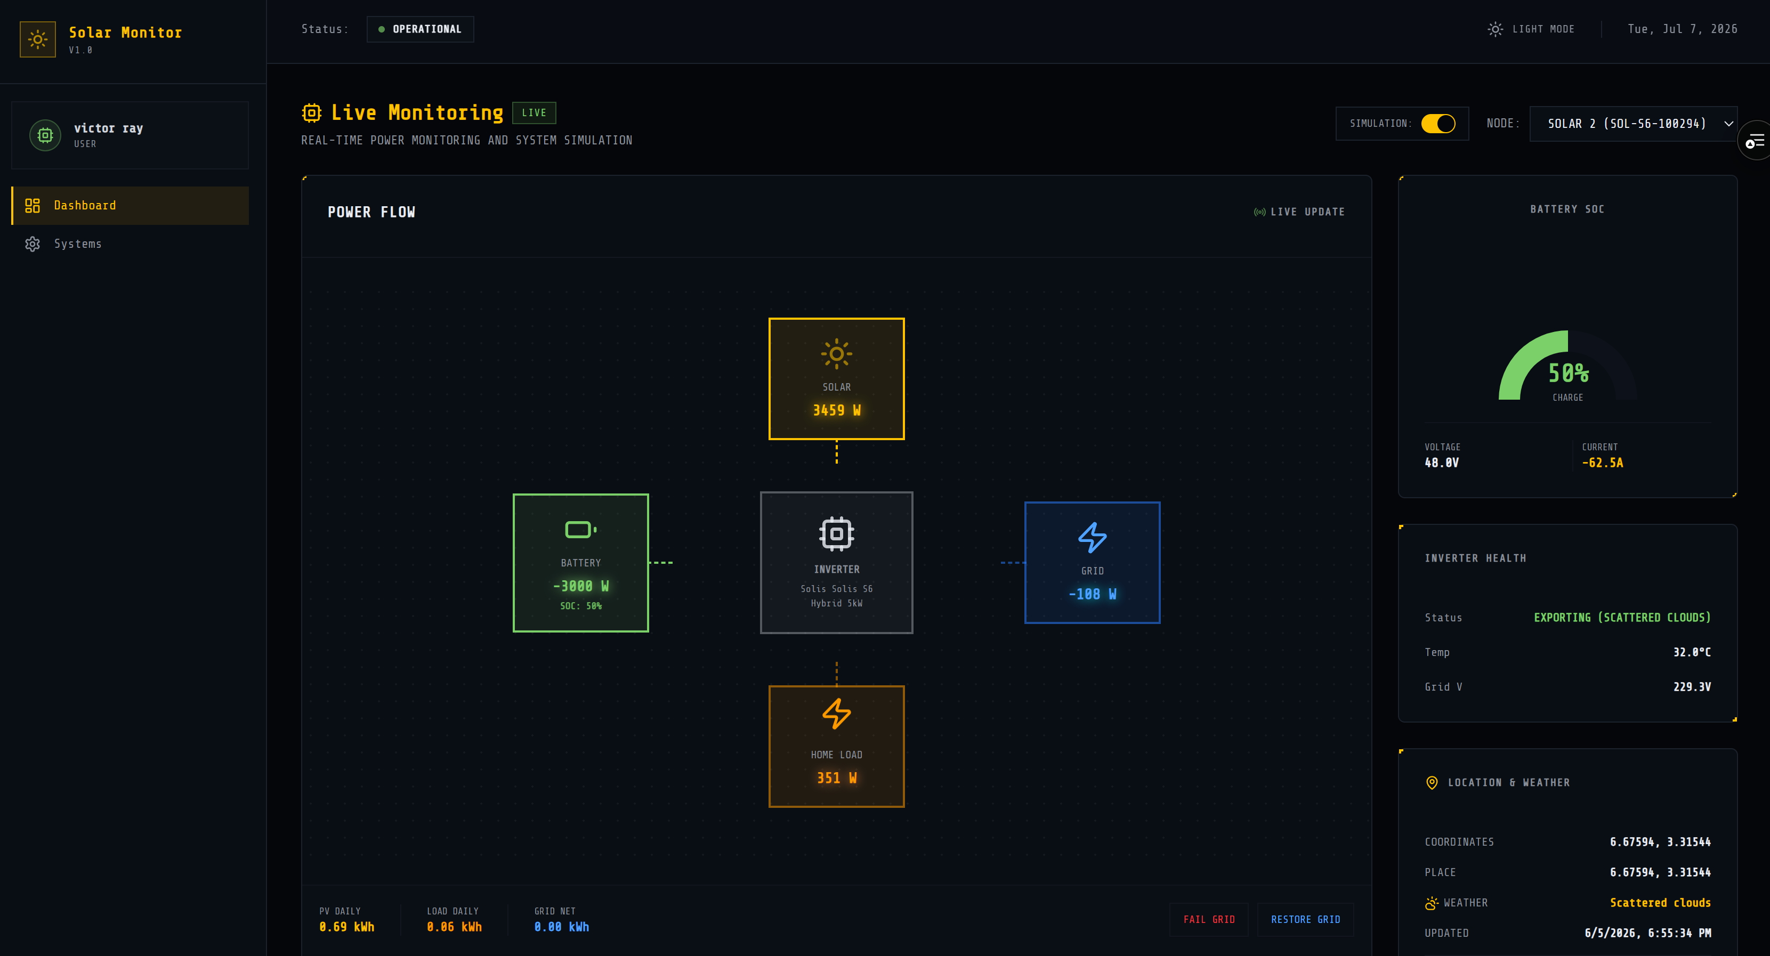The height and width of the screenshot is (956, 1770).
Task: Click Grid Net 0.00 kWh value
Action: pyautogui.click(x=561, y=927)
